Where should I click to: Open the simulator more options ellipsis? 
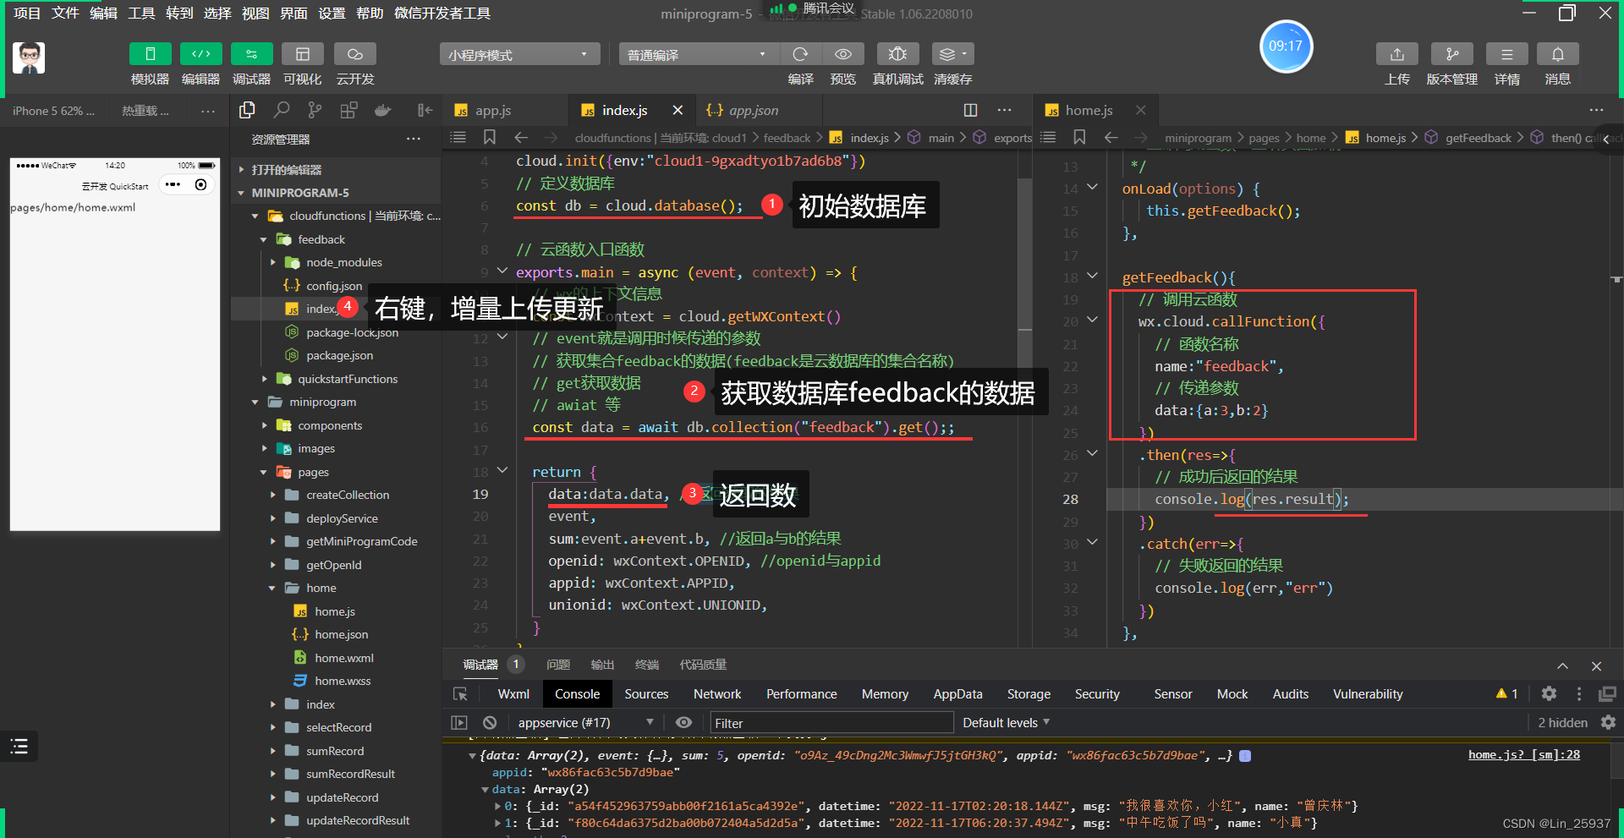click(x=207, y=111)
